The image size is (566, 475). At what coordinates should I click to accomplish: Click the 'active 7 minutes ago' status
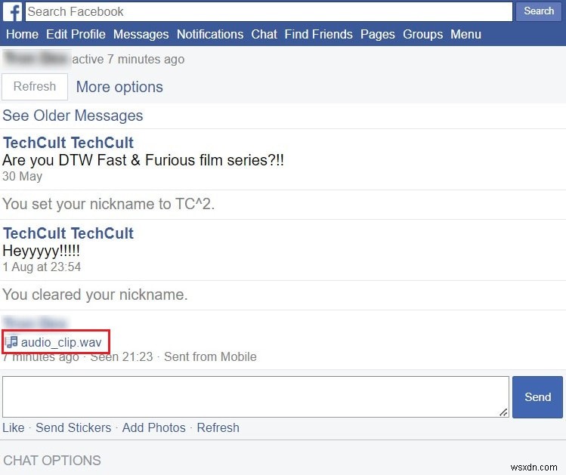click(128, 59)
